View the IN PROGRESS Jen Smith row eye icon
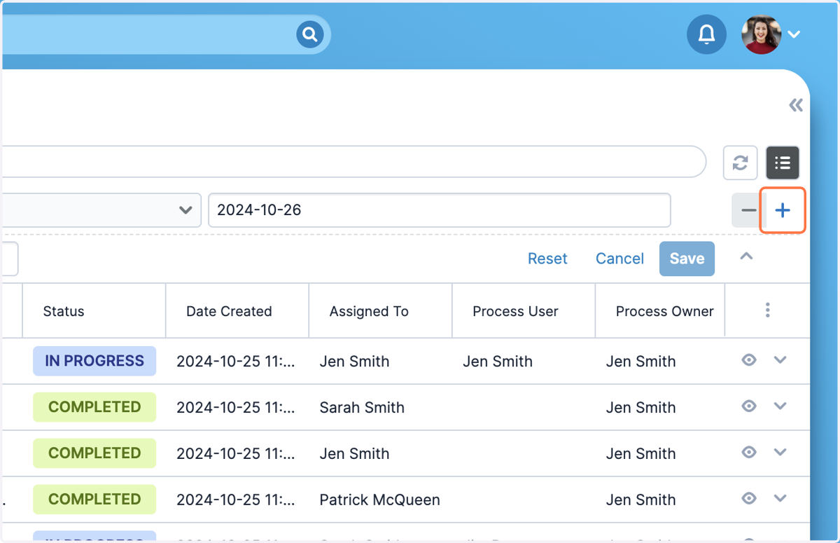 point(749,360)
